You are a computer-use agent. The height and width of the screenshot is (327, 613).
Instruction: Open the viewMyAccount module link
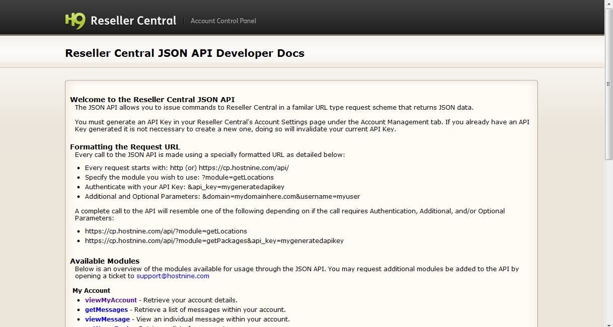coord(111,300)
